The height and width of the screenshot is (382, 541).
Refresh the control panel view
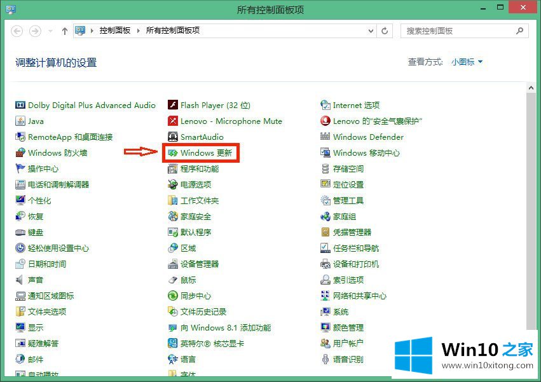(385, 31)
